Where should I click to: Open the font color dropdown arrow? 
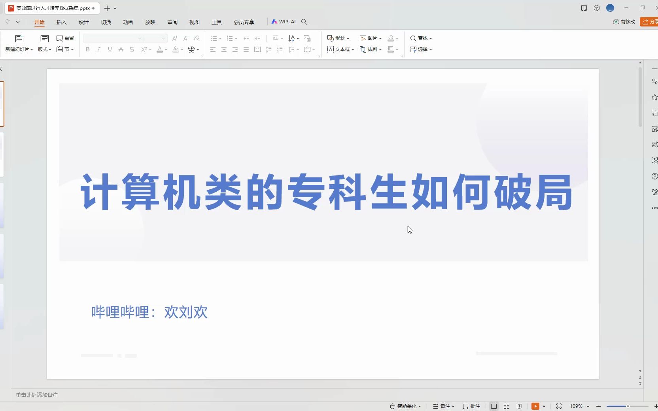[x=166, y=50]
